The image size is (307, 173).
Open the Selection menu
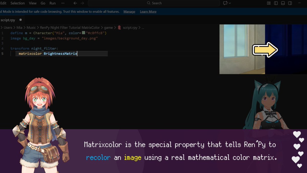tap(18, 3)
